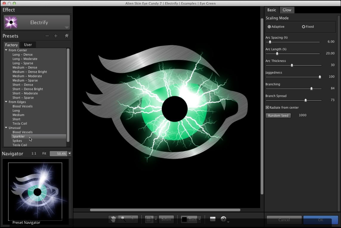Viewport: 341px width, 228px height.
Task: Collapse the From Center preset group
Action: pos(6,50)
